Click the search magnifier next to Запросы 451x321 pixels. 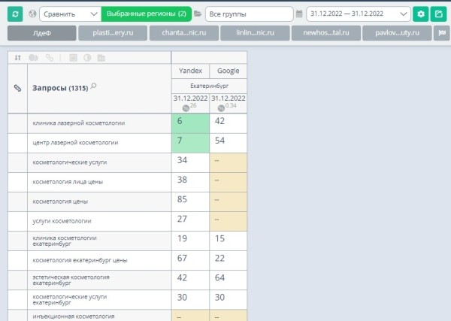click(x=94, y=86)
